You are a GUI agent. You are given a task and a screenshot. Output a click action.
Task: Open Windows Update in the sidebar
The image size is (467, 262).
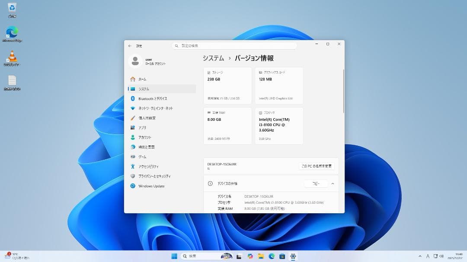[x=152, y=186]
